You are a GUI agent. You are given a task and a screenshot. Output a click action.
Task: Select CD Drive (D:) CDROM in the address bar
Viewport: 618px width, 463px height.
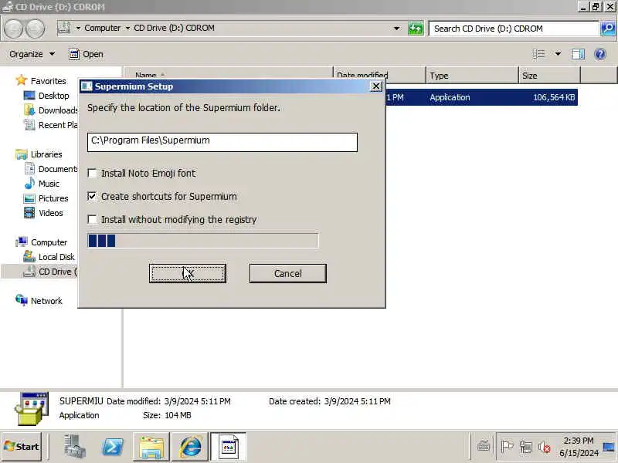(175, 28)
